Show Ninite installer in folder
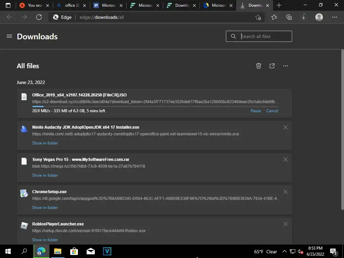The image size is (344, 258). (45, 143)
